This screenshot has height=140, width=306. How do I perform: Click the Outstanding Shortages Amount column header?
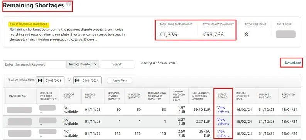pyautogui.click(x=201, y=96)
